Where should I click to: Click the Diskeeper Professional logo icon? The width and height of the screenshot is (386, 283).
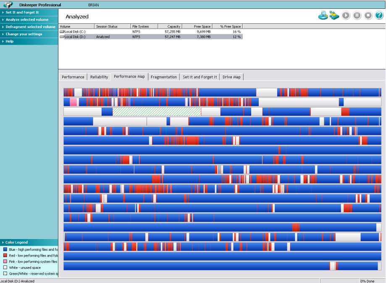(8, 5)
